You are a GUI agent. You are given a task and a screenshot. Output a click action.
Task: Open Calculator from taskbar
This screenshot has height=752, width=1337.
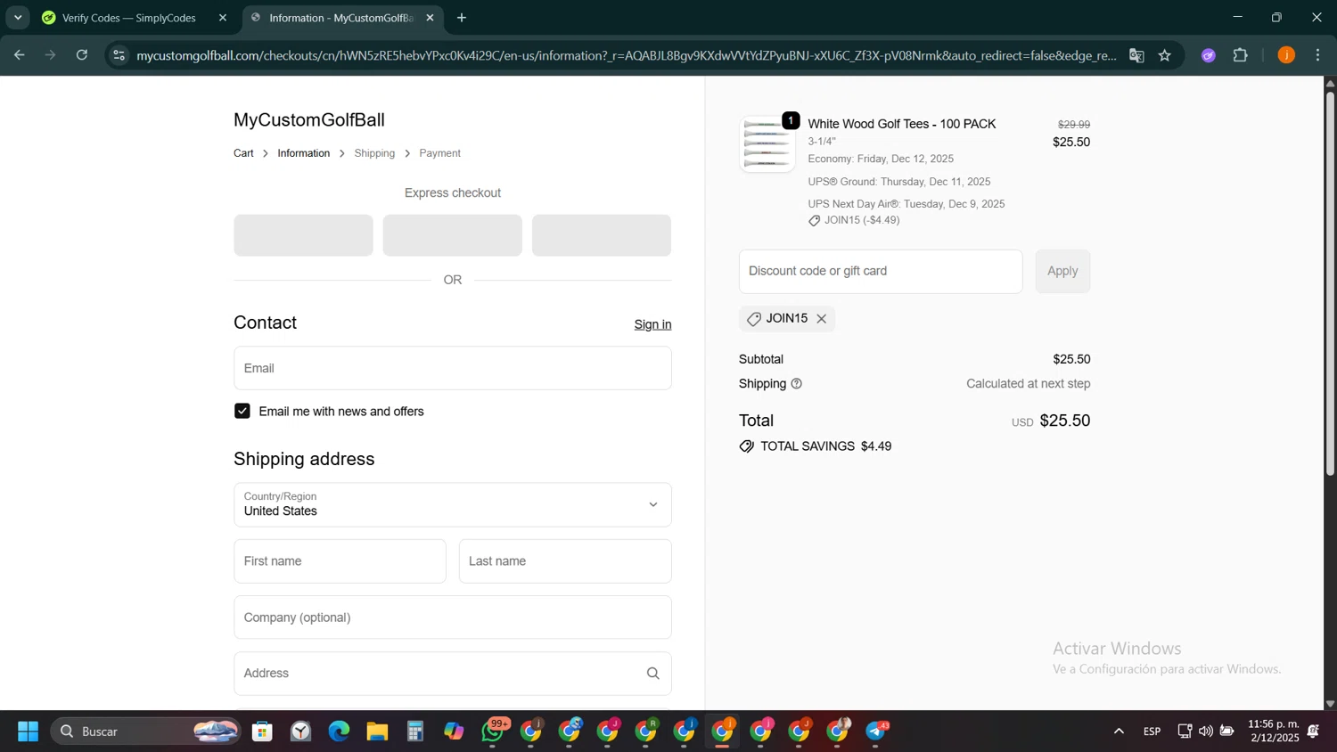pos(415,732)
